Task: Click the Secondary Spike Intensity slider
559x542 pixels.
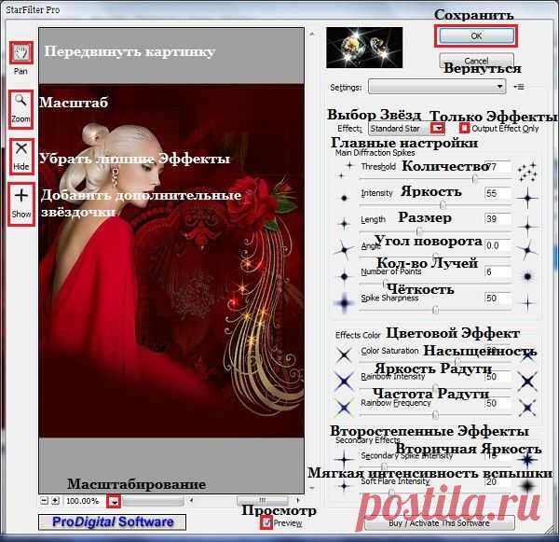Action: (x=384, y=466)
